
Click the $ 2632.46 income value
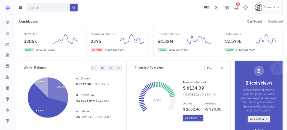pos(192,109)
